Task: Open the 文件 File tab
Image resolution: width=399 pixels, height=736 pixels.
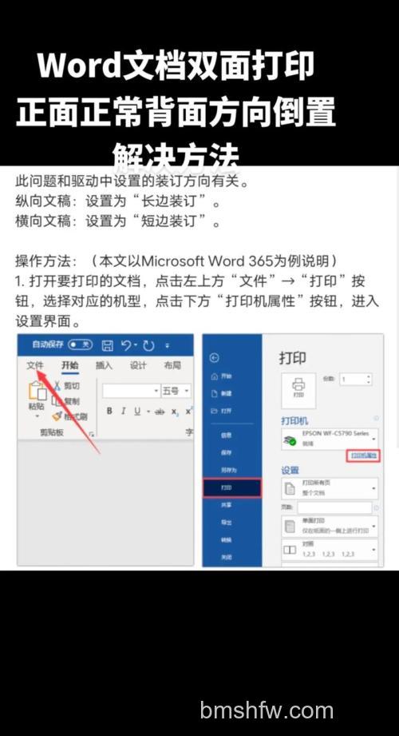Action: point(35,366)
